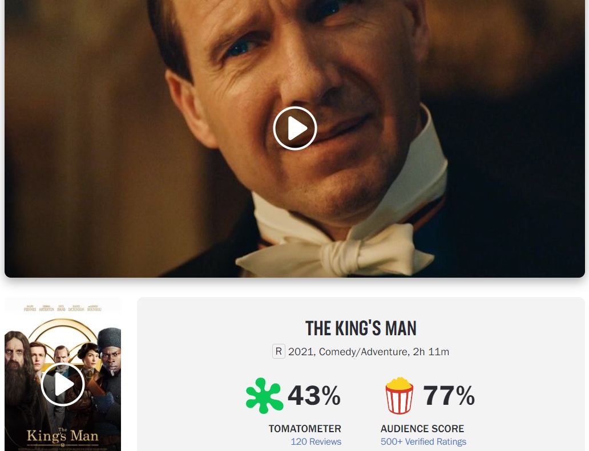The height and width of the screenshot is (451, 589).
Task: Click the King's Man logo text on poster
Action: 63,435
